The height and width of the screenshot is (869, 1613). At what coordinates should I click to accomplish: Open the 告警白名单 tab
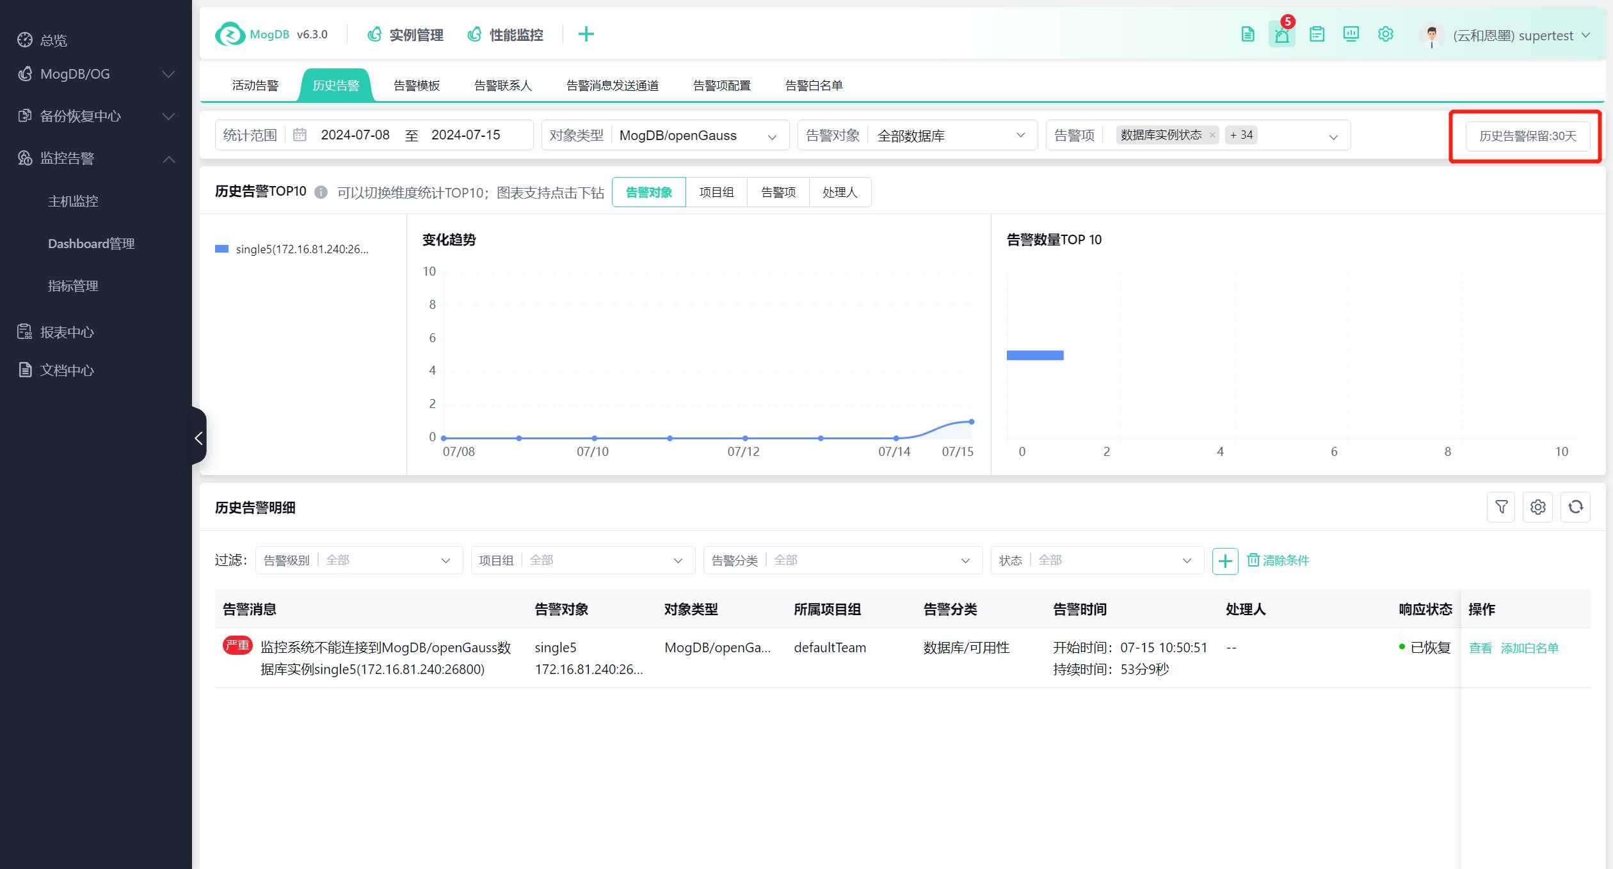pyautogui.click(x=814, y=85)
